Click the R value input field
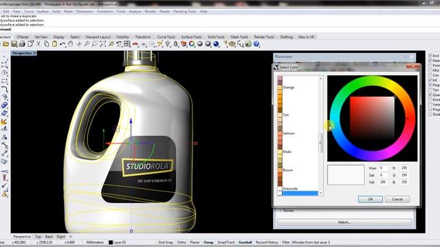 point(404,168)
